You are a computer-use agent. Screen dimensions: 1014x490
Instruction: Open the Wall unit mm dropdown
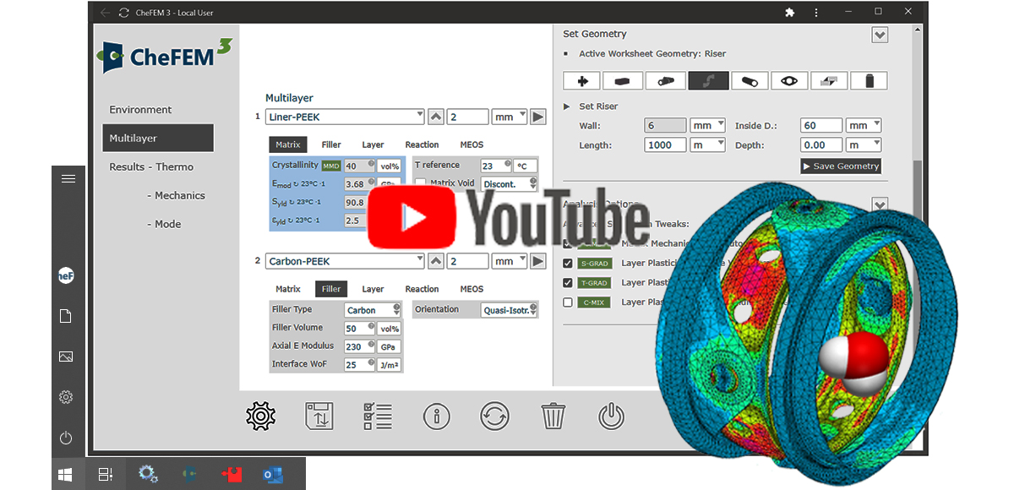point(708,125)
